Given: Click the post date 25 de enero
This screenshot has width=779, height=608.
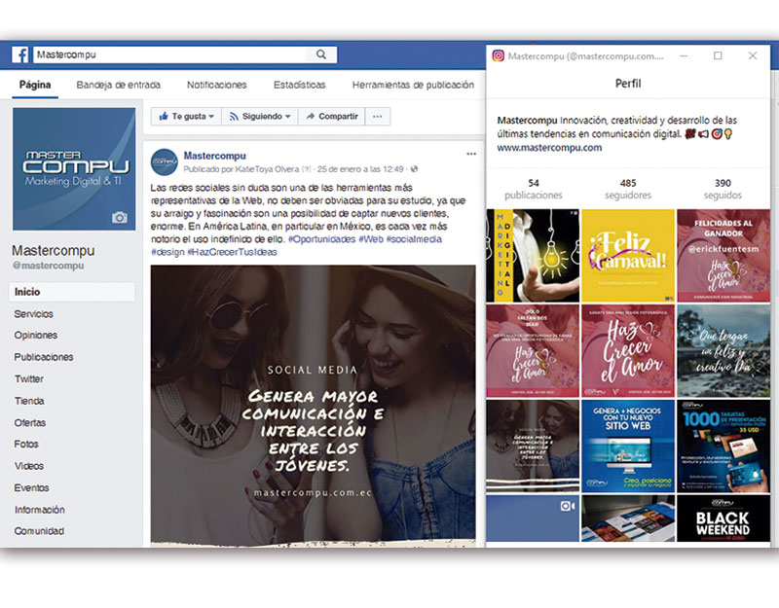Looking at the screenshot, I should (360, 169).
